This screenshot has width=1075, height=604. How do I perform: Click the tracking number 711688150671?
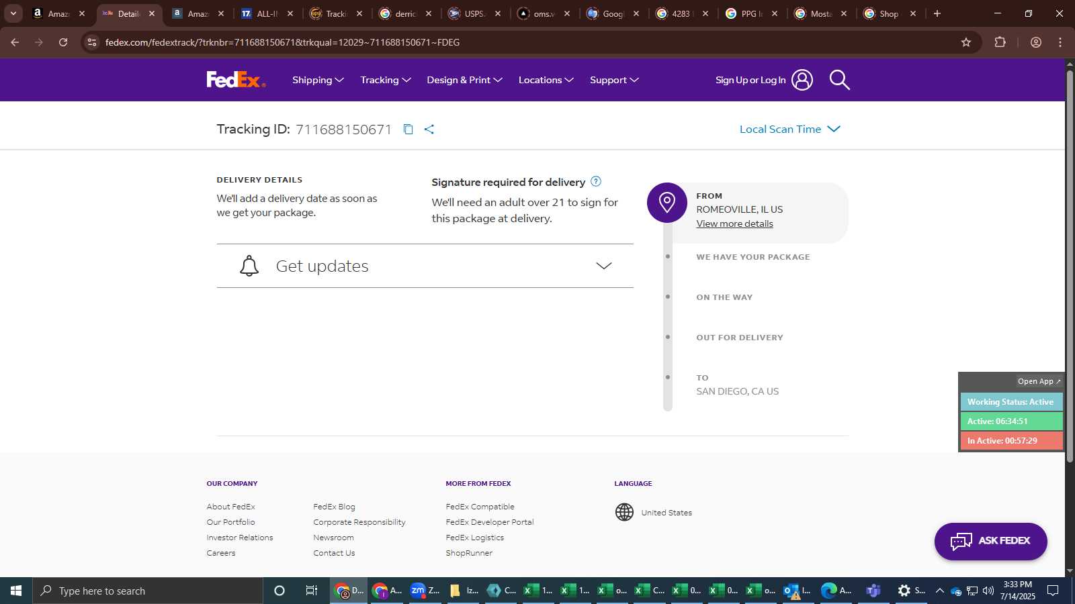pyautogui.click(x=343, y=130)
